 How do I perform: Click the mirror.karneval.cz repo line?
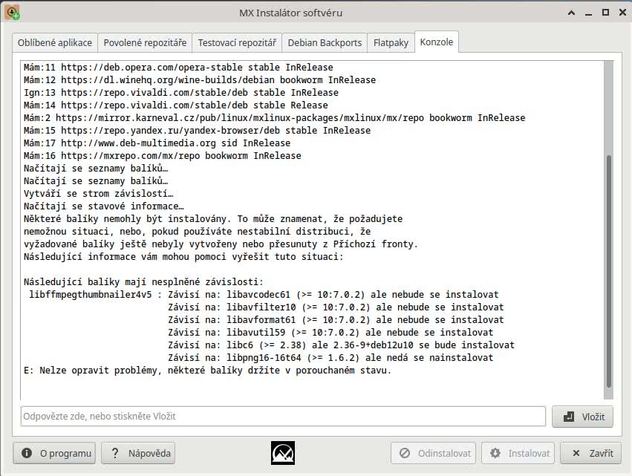click(x=274, y=117)
